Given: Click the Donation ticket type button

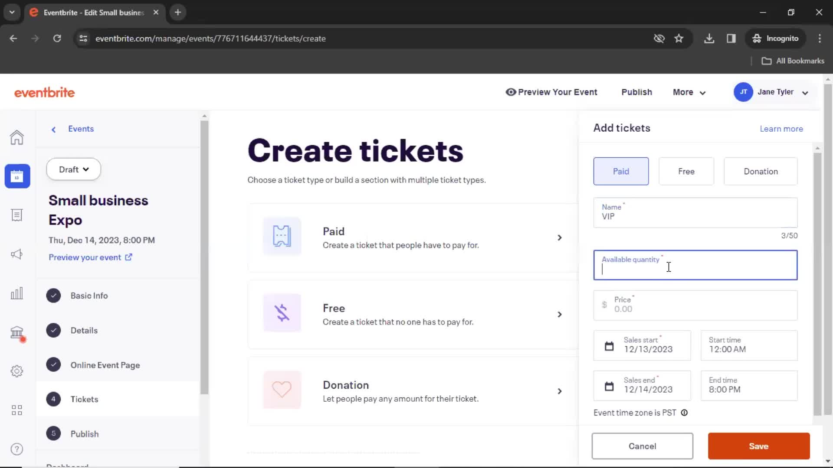Looking at the screenshot, I should (761, 172).
